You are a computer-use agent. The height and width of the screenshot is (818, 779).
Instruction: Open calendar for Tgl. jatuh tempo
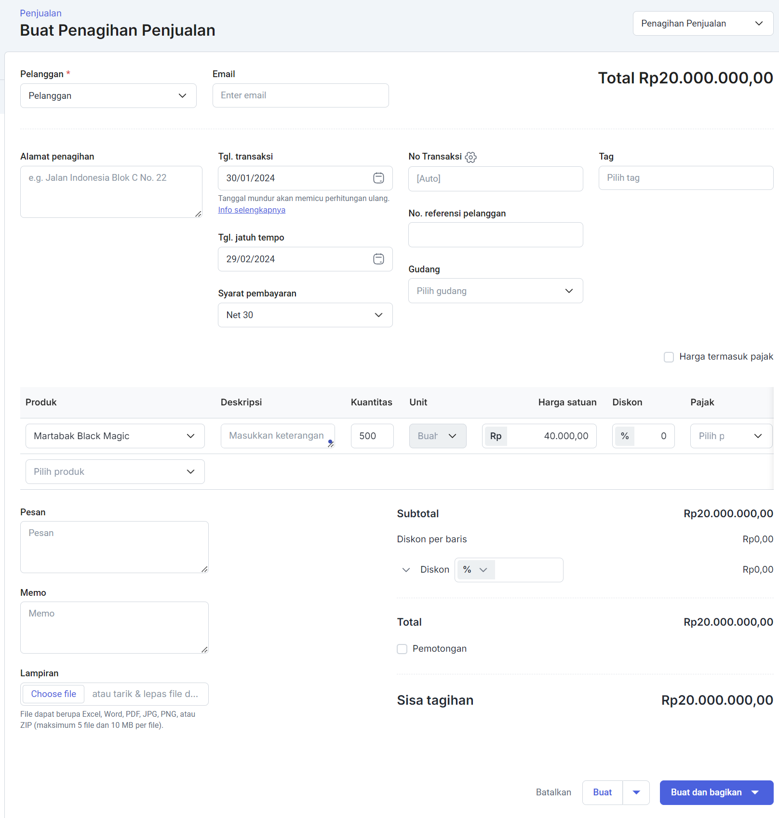pyautogui.click(x=379, y=259)
